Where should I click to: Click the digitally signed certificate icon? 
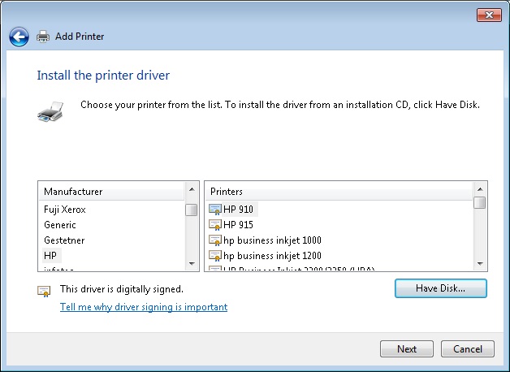point(44,291)
